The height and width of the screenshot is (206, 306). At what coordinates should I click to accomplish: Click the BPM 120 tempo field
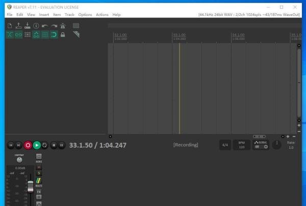[242, 145]
